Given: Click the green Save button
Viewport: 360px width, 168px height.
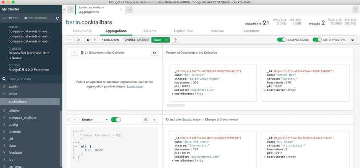Looking at the screenshot, I should coord(158,40).
